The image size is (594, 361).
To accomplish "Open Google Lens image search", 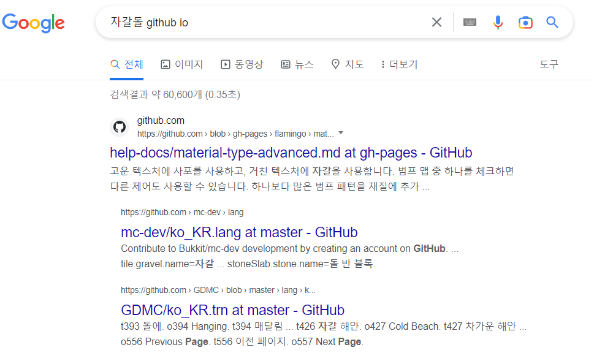I will pyautogui.click(x=525, y=23).
